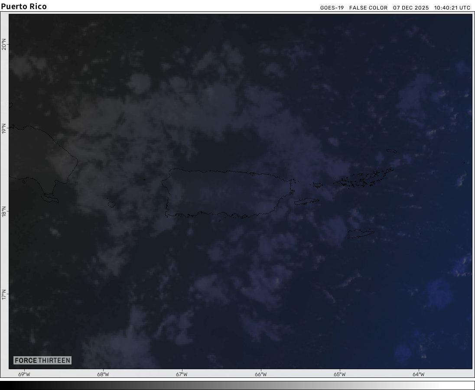The image size is (475, 390).
Task: Click the center of Puerto Rico's main island
Action: point(228,193)
